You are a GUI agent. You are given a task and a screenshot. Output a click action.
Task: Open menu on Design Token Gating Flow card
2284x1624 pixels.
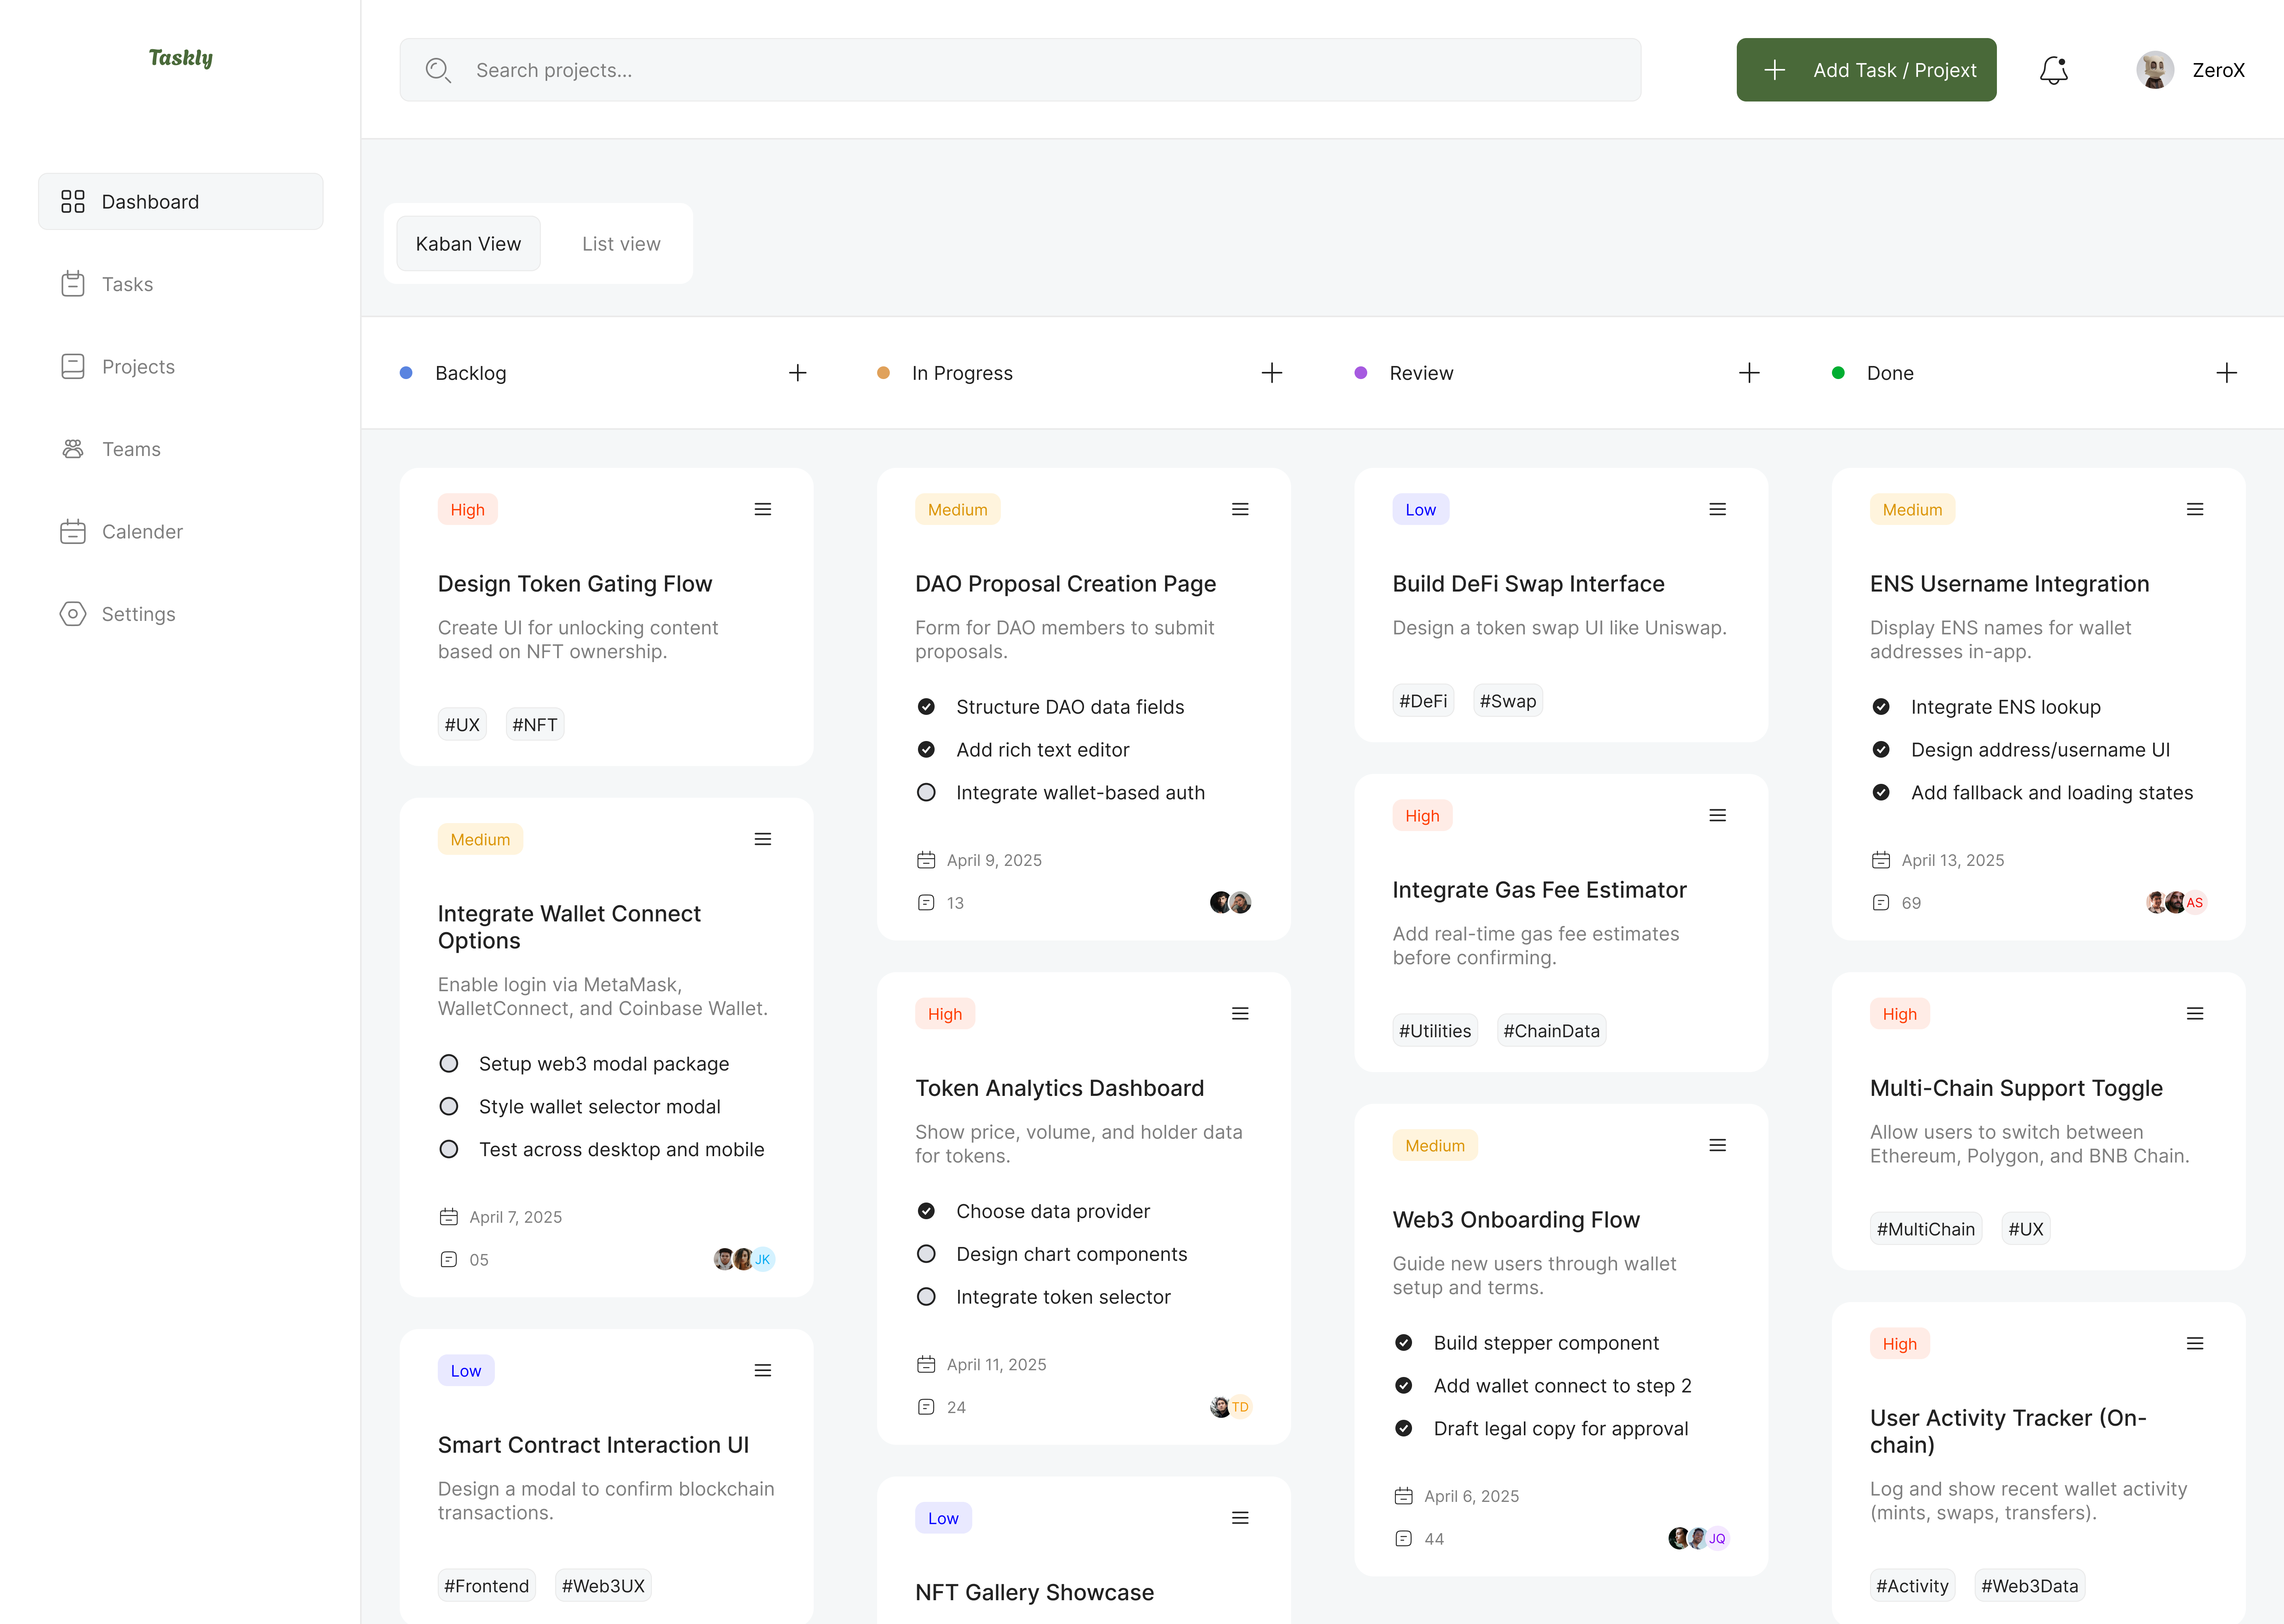pos(762,510)
